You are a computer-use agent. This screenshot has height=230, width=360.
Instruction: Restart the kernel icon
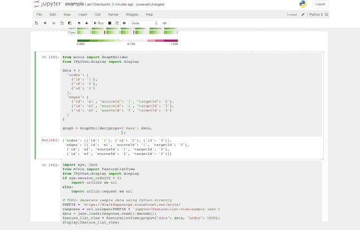(x=116, y=23)
